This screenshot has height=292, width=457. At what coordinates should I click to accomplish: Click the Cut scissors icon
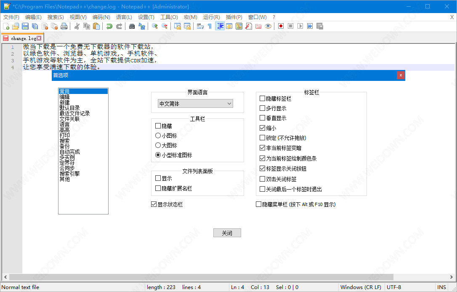77,26
